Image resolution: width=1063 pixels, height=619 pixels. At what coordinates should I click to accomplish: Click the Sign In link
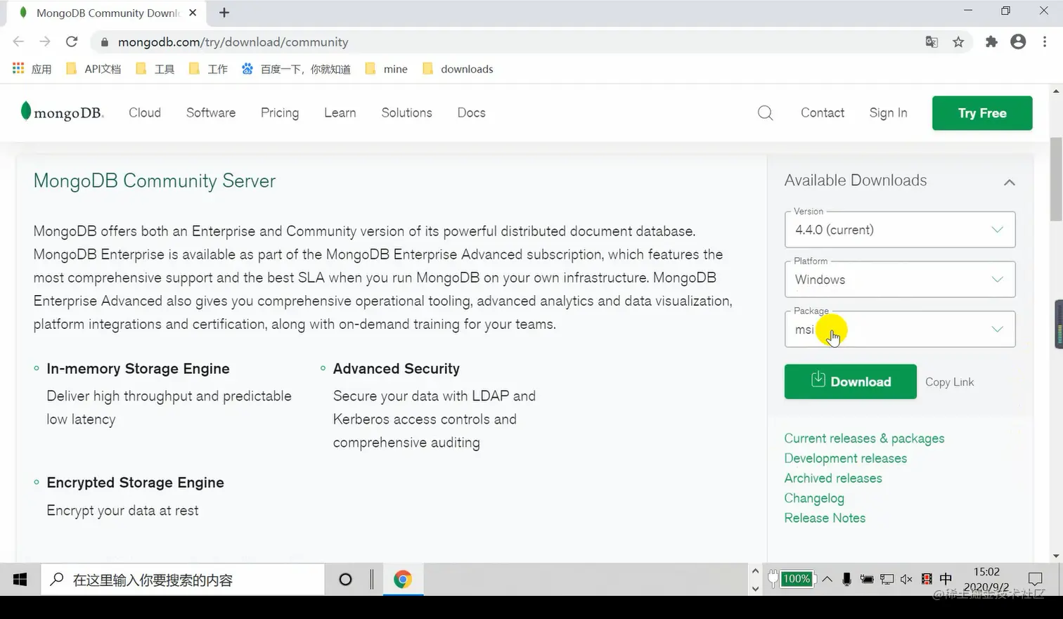888,112
